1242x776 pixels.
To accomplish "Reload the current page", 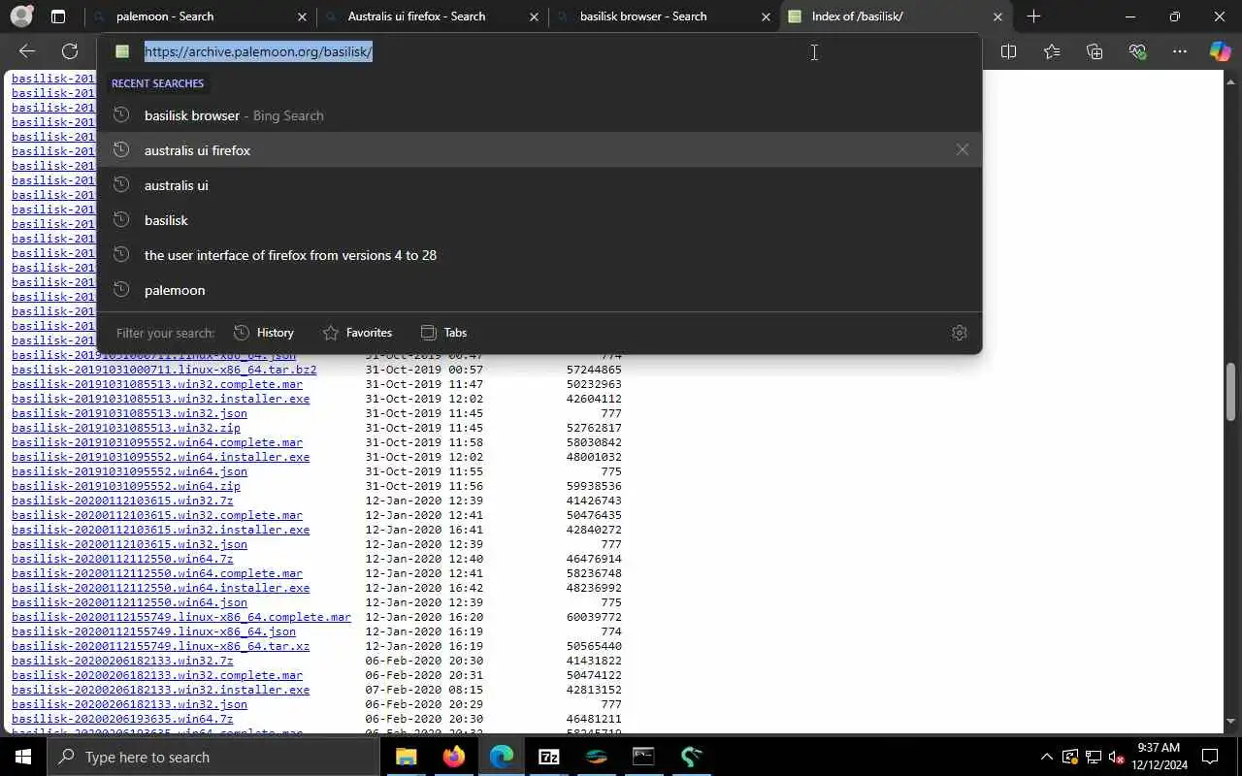I will pos(70,51).
